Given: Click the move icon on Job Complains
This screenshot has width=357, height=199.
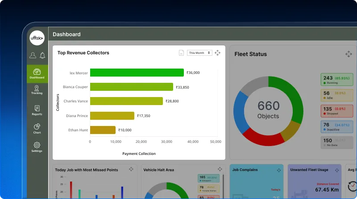Looking at the screenshot, I should point(279,170).
